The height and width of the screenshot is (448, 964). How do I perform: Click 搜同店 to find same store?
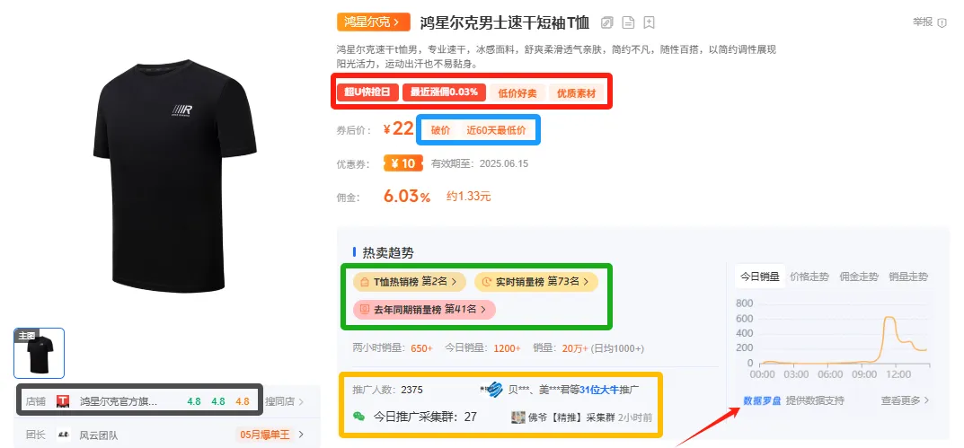click(x=285, y=402)
